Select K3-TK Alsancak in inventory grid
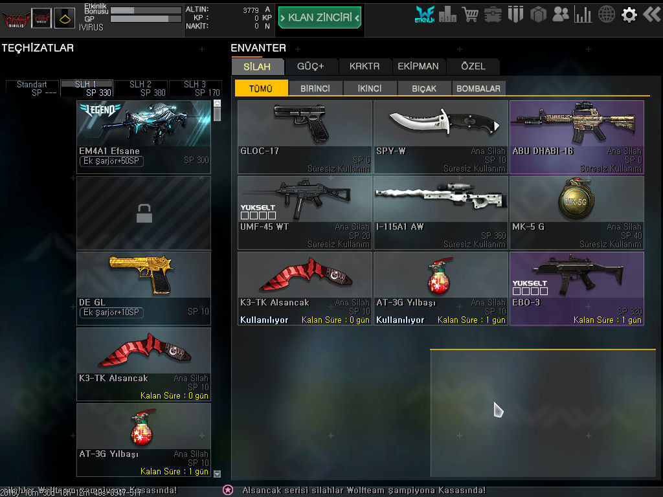The image size is (663, 497). 305,289
